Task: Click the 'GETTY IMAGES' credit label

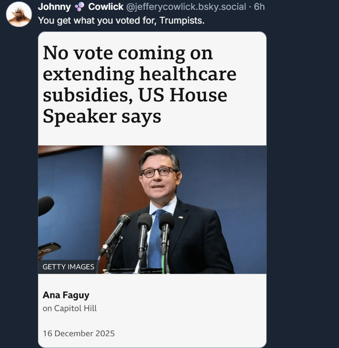Action: click(x=68, y=266)
